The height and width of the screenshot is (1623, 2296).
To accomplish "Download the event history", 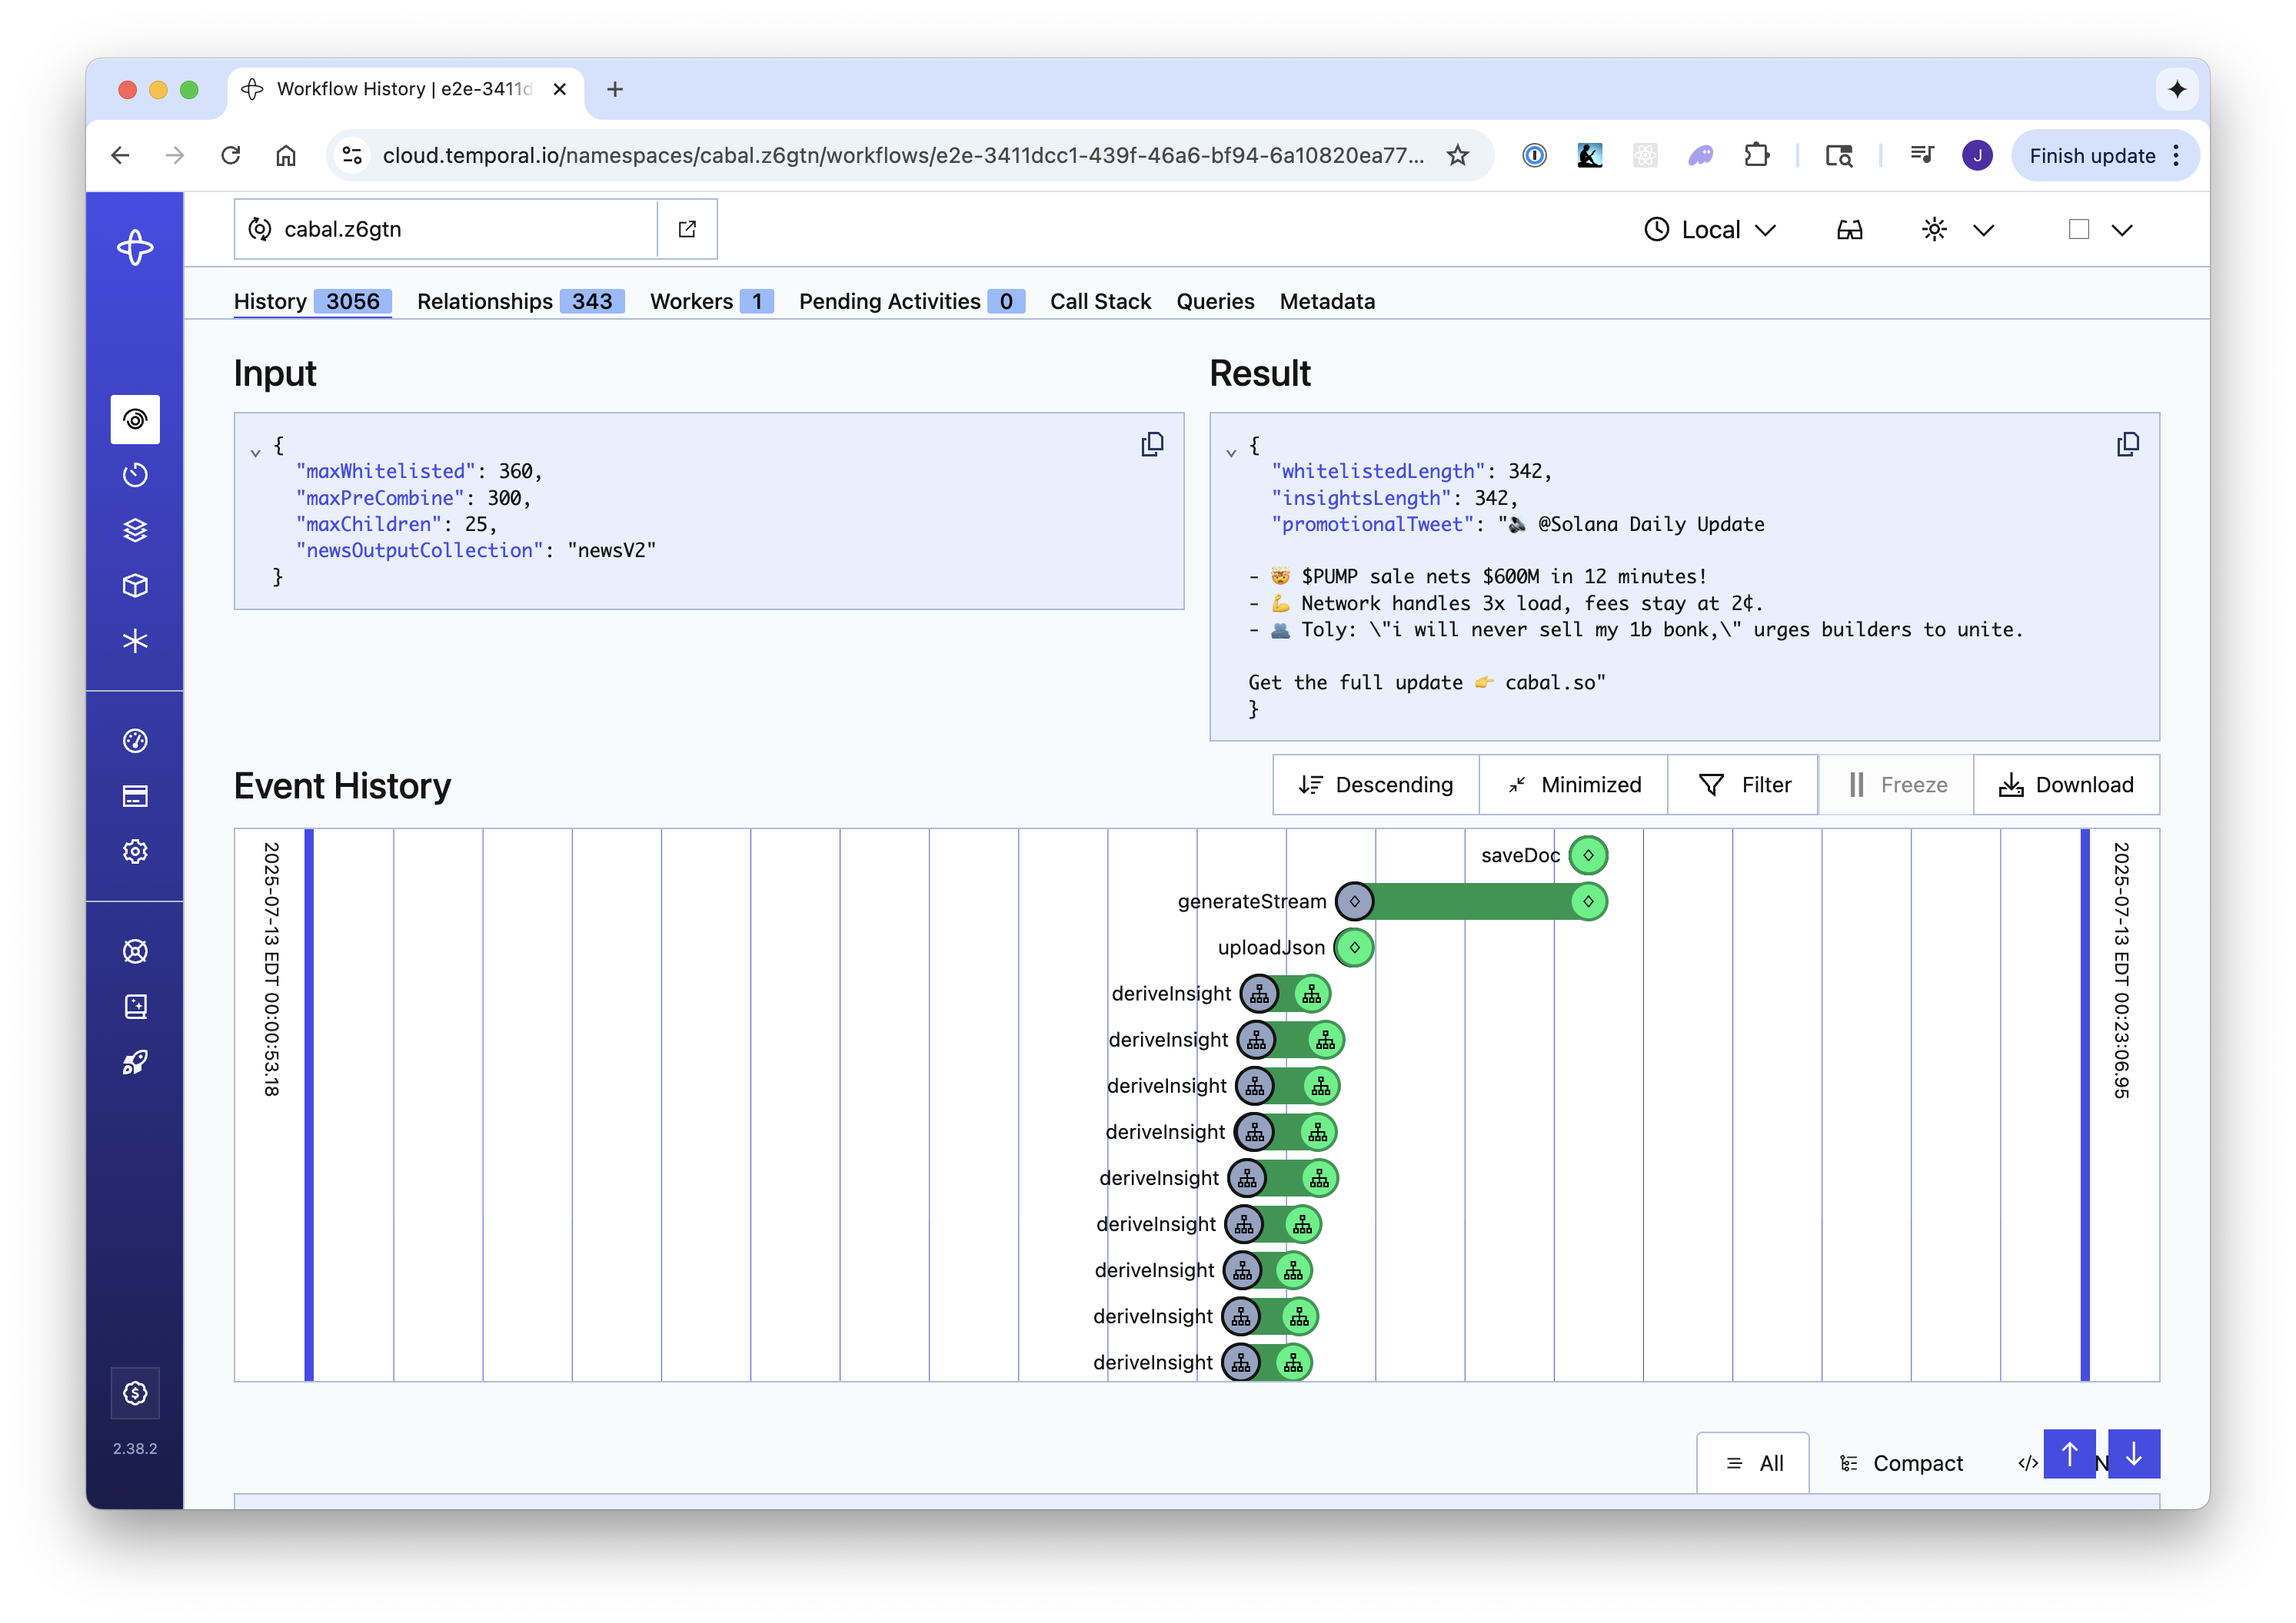I will [2066, 785].
